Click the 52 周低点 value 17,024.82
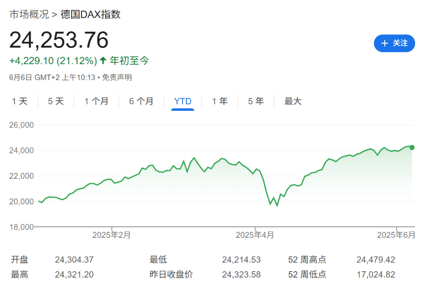 tap(376, 275)
